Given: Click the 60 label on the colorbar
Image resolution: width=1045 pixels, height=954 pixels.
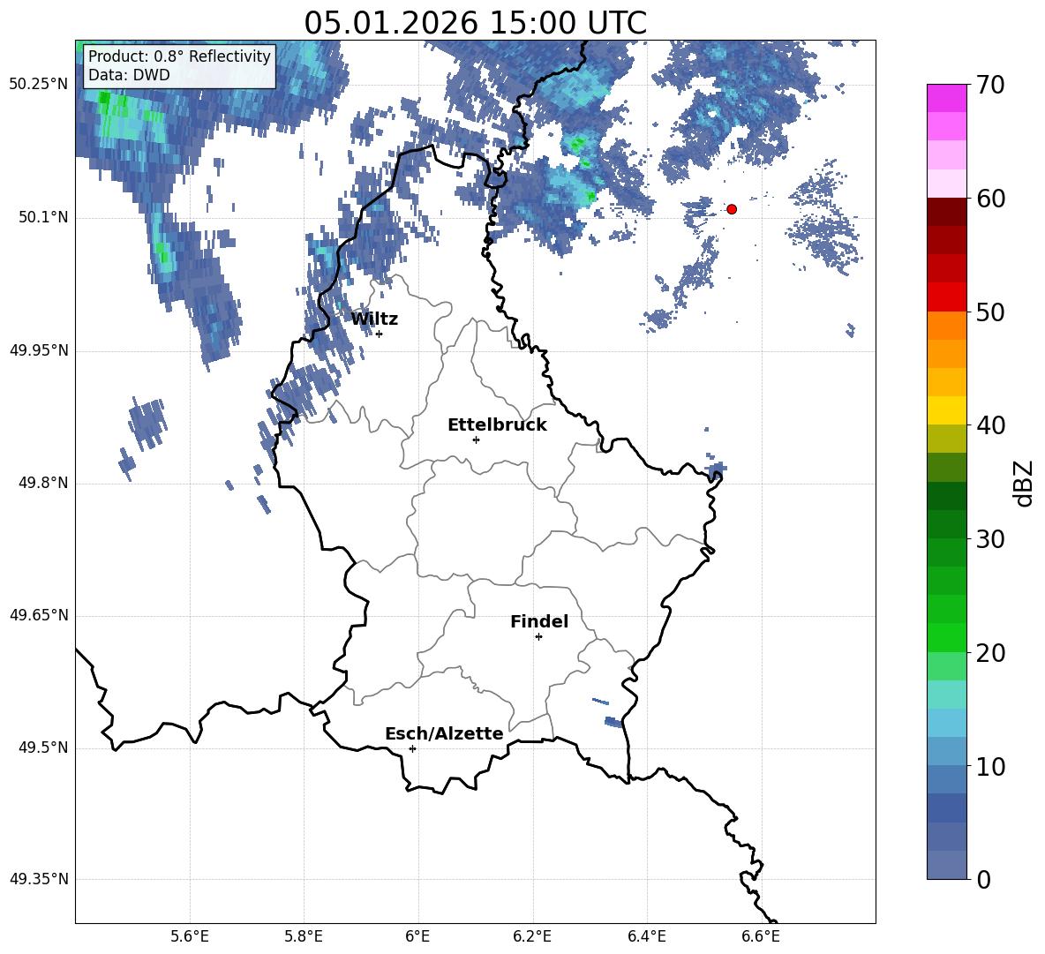Looking at the screenshot, I should click(x=990, y=199).
